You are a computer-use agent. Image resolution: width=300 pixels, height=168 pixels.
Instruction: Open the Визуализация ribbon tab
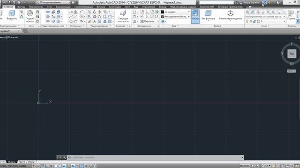click(63, 7)
